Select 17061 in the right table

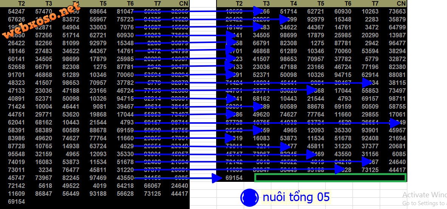397,114
